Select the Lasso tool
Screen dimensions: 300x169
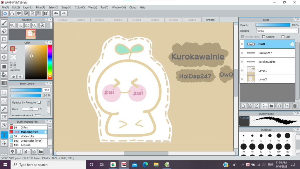pos(4,101)
